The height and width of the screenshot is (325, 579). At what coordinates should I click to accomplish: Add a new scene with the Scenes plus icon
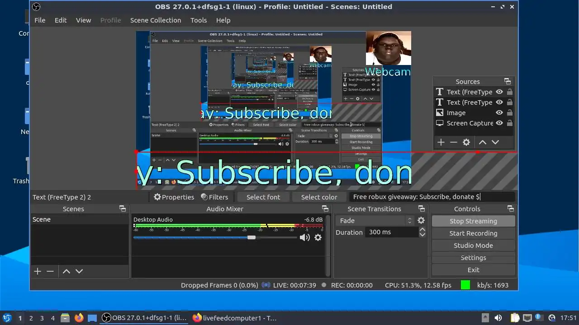(x=38, y=271)
